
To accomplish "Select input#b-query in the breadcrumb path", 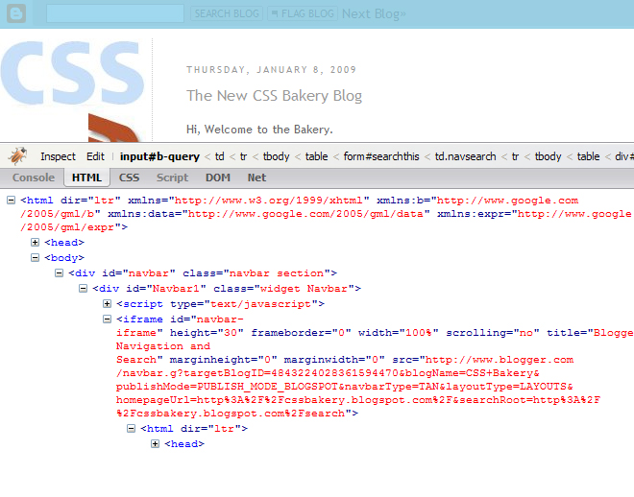I will click(159, 156).
